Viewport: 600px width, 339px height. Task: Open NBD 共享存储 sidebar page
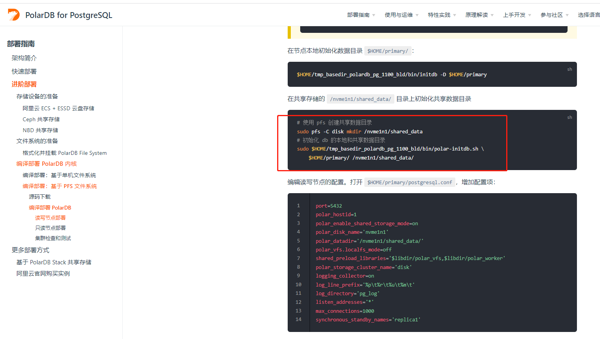point(40,130)
